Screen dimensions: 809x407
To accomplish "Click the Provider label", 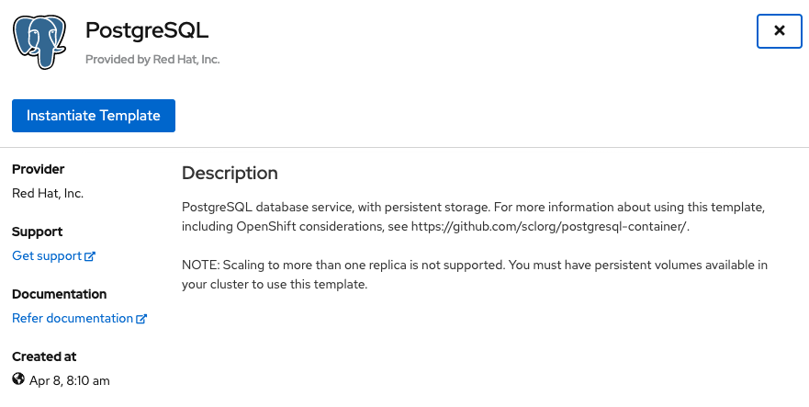I will pyautogui.click(x=39, y=169).
